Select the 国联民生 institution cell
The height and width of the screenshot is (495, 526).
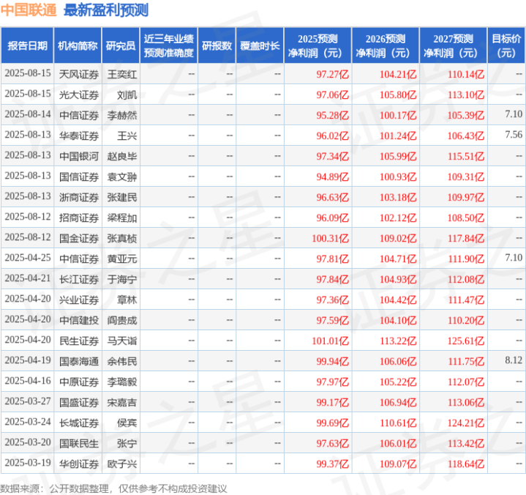pyautogui.click(x=79, y=443)
